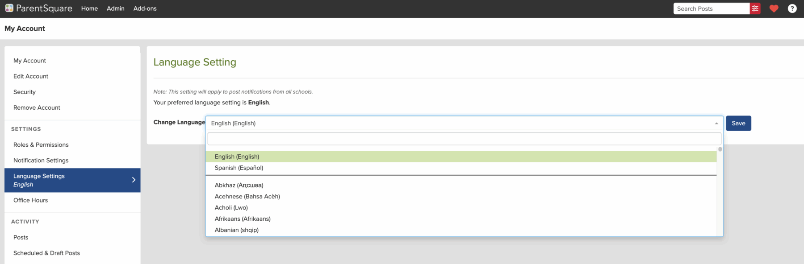
Task: Select Albanian (shqip) option
Action: click(461, 230)
